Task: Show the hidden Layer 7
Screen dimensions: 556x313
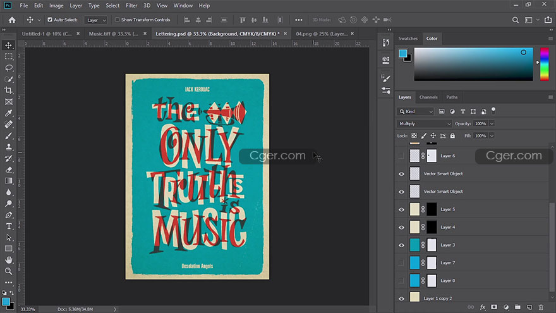Action: 401,262
